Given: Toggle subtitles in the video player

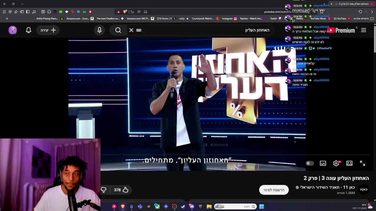Looking at the screenshot, I should 323,163.
